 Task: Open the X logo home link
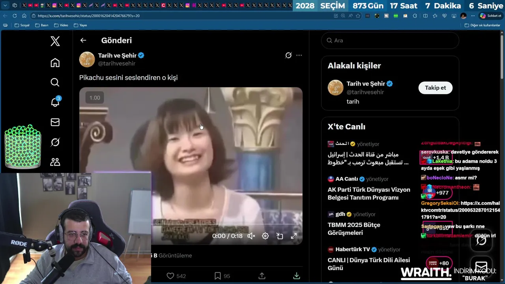[x=55, y=41]
